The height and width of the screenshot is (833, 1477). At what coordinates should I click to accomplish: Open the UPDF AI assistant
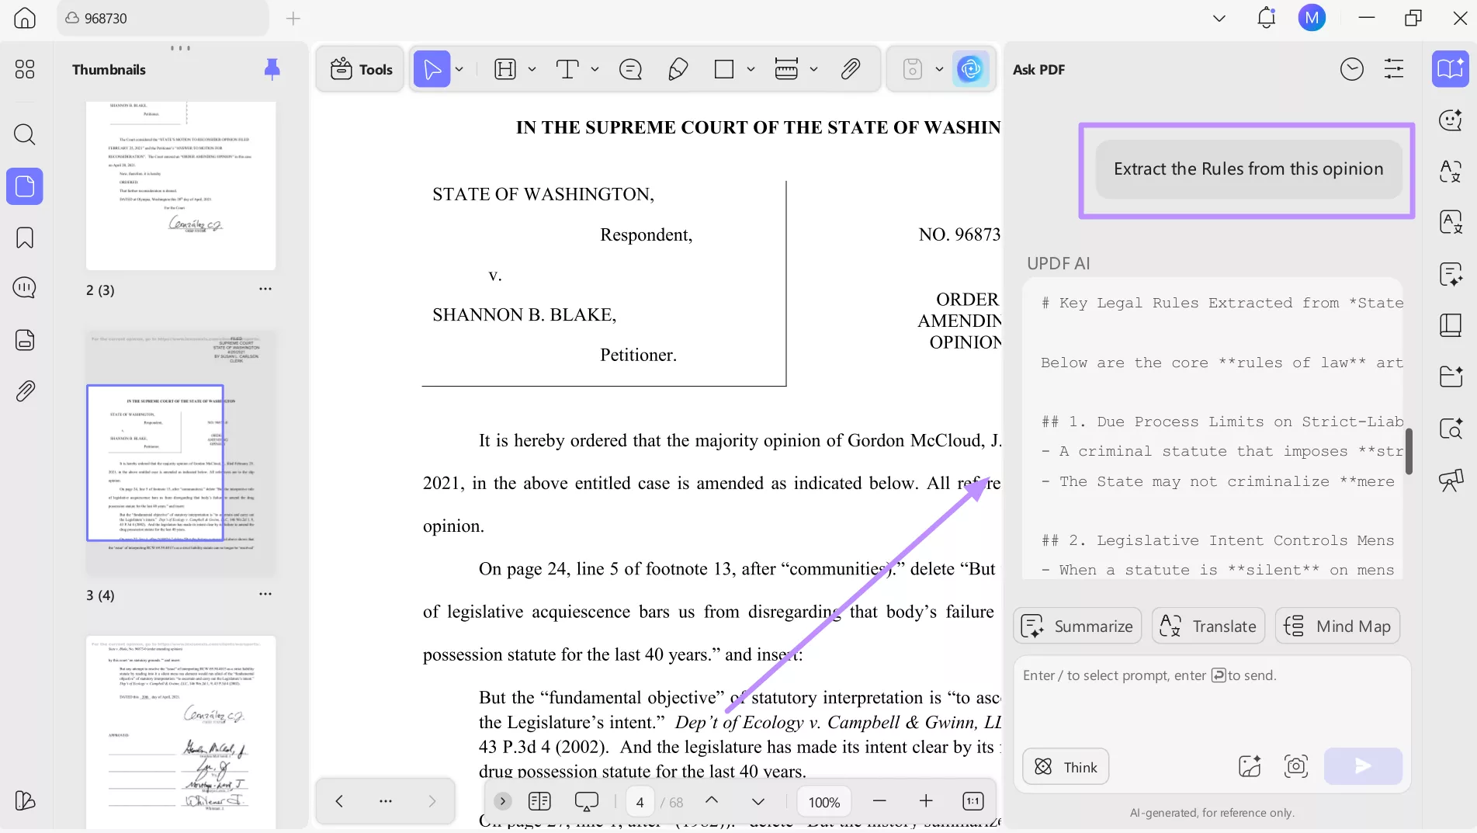click(971, 69)
